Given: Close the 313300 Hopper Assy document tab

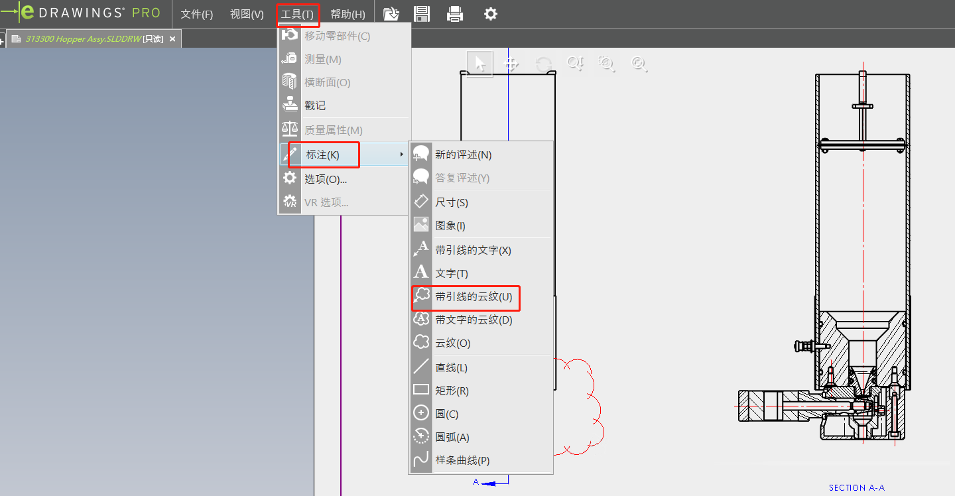Looking at the screenshot, I should (172, 39).
